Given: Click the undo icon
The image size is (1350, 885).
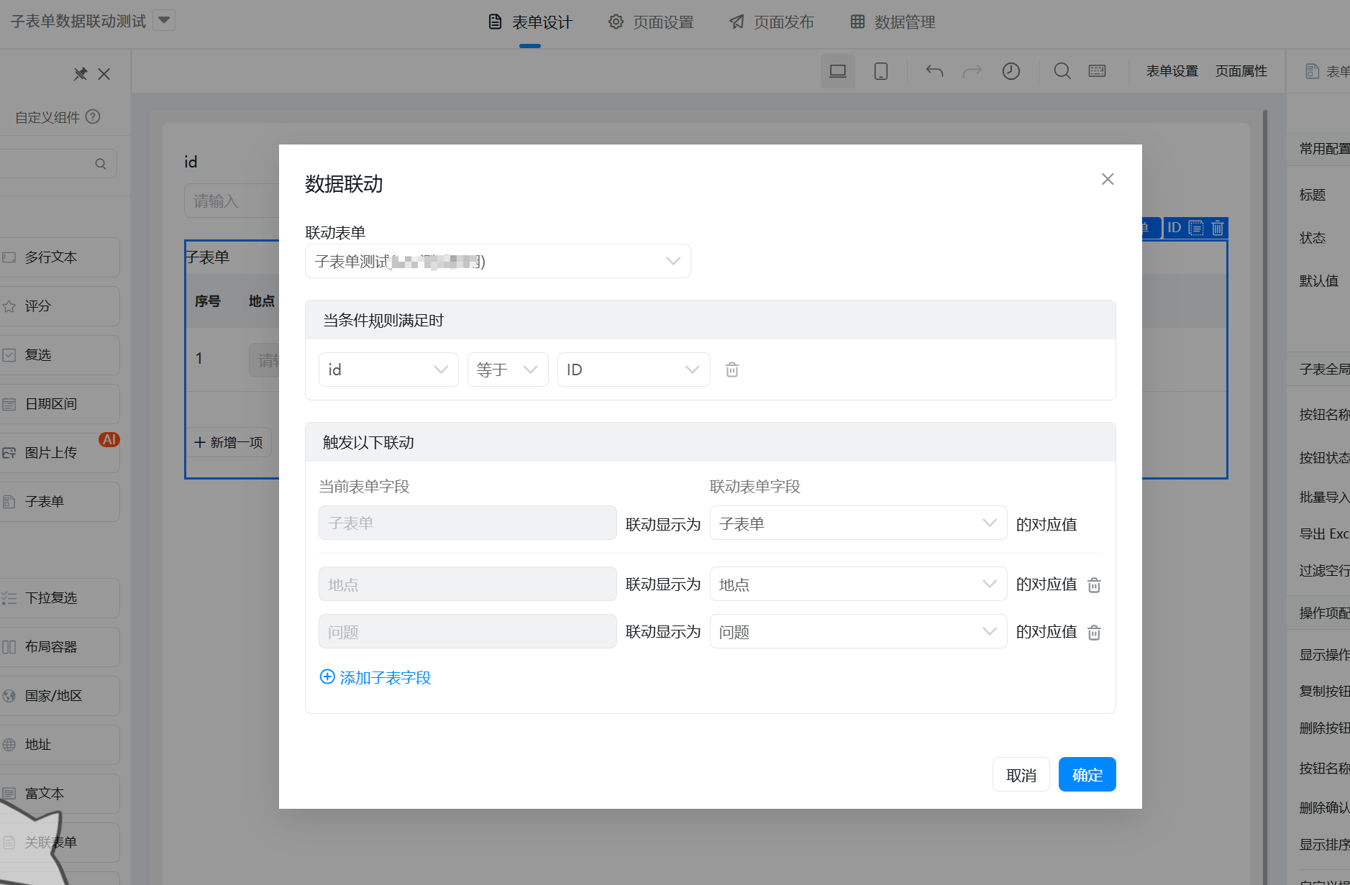Looking at the screenshot, I should coord(934,70).
